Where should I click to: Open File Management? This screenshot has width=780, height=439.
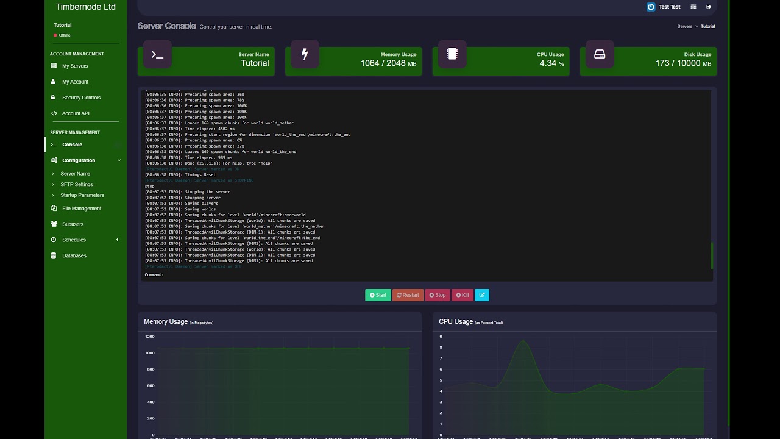click(x=82, y=209)
